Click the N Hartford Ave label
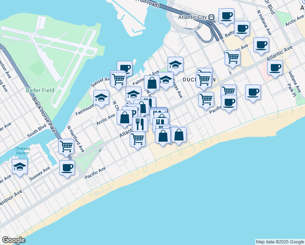The height and width of the screenshot is (245, 305). point(76,139)
